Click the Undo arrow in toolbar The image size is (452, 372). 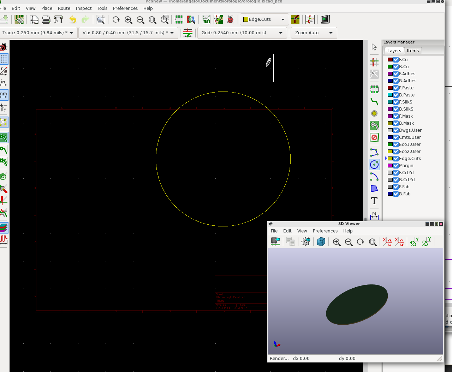click(x=73, y=19)
